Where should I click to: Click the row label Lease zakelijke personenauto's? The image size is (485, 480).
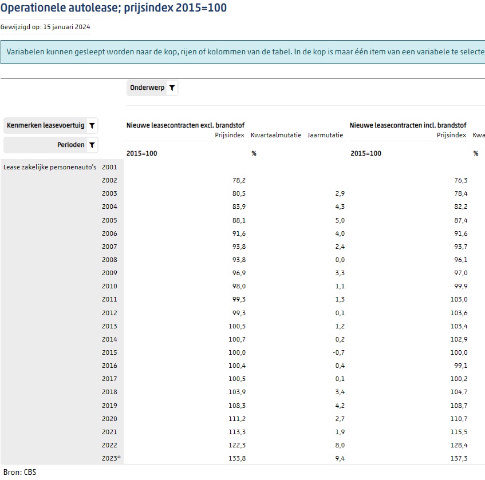click(x=49, y=167)
